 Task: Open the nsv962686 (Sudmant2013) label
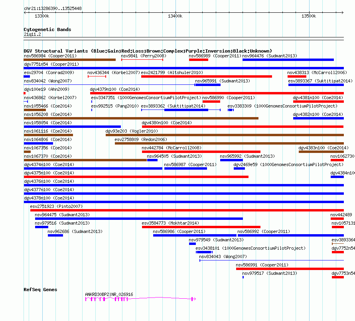(x=75, y=231)
